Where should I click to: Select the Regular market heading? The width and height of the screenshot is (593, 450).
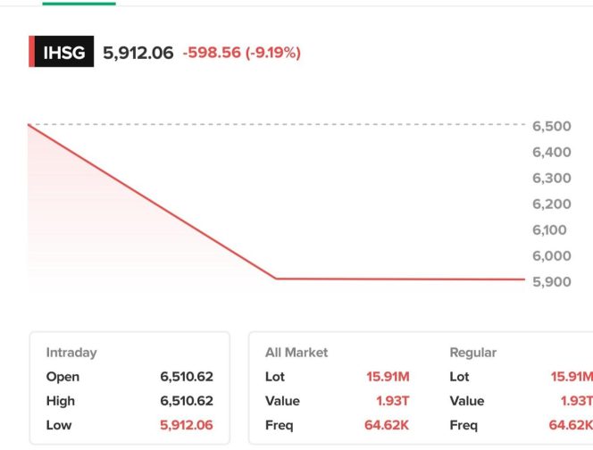472,353
